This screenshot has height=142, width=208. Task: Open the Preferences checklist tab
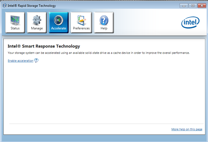tap(81, 22)
